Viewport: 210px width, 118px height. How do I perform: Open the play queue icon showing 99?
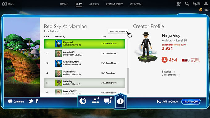(x=196, y=4)
